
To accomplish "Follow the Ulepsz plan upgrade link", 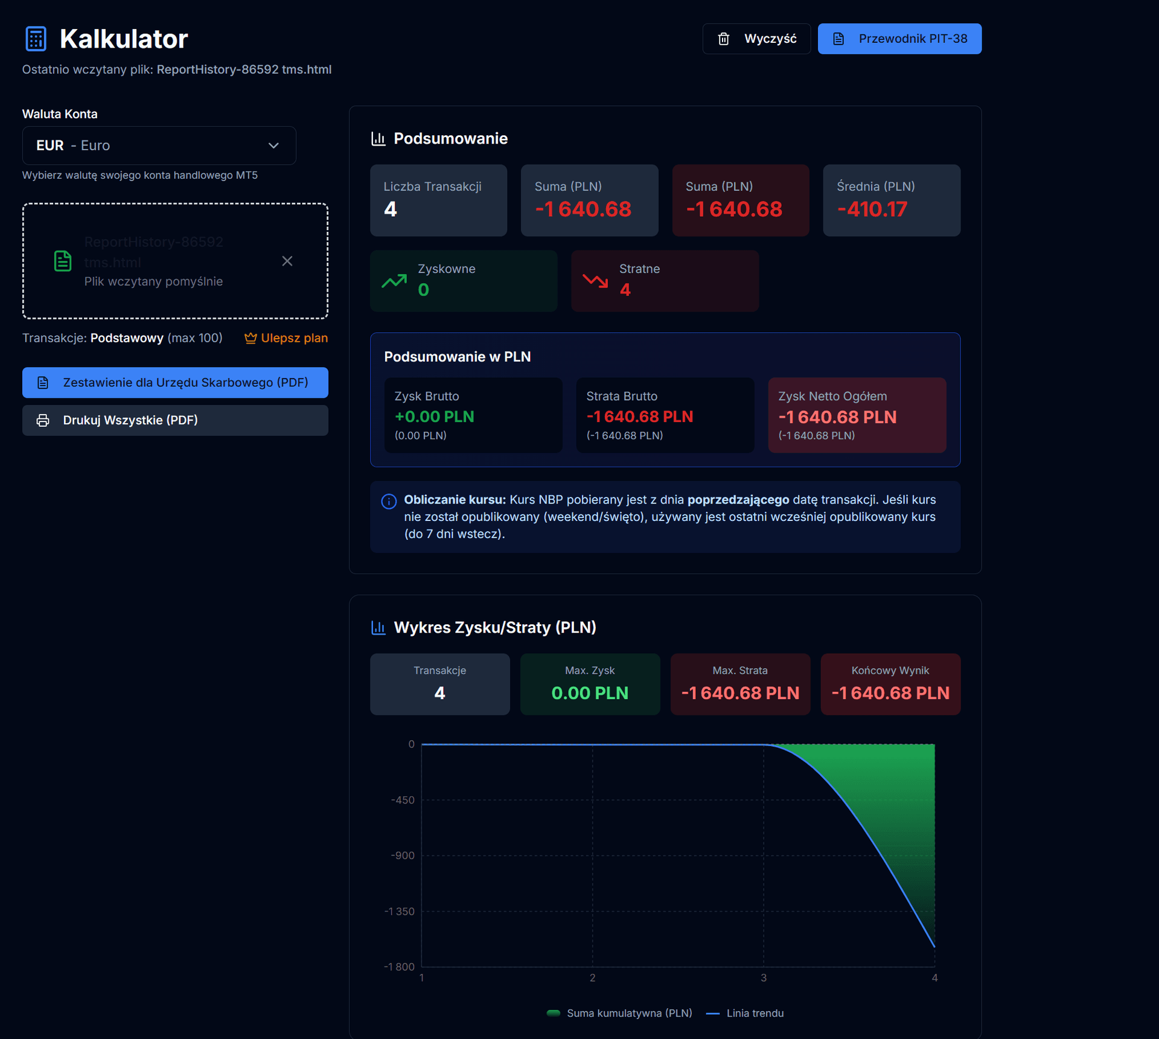I will 294,338.
